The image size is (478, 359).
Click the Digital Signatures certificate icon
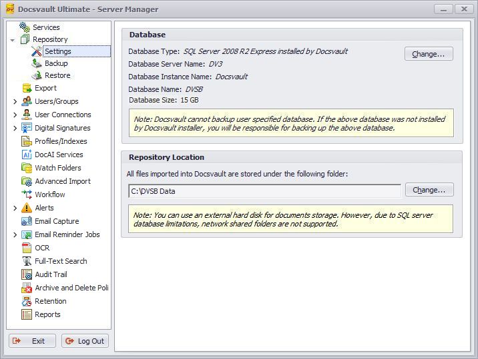(27, 128)
